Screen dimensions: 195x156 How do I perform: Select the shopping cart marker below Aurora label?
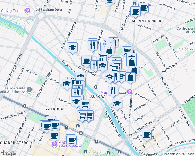85,104
